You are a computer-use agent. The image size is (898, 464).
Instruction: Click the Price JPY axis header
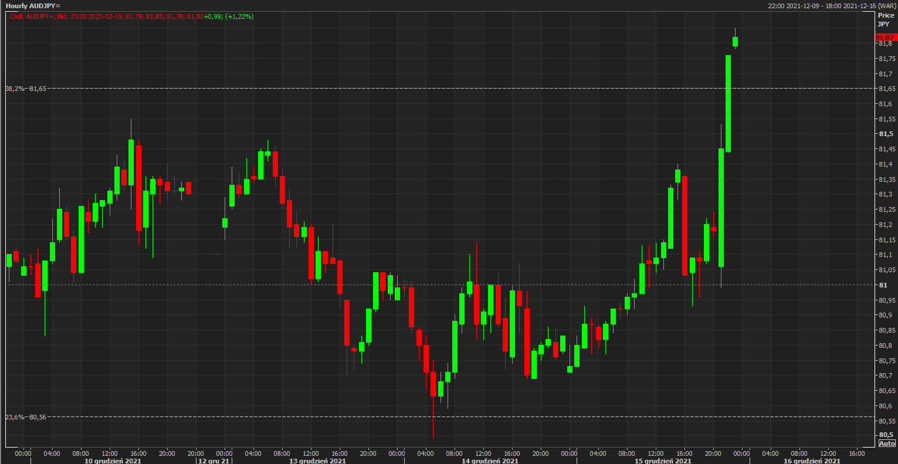click(x=885, y=19)
